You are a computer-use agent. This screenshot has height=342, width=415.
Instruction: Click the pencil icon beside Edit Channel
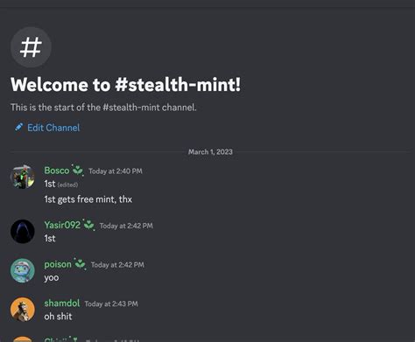tap(19, 127)
